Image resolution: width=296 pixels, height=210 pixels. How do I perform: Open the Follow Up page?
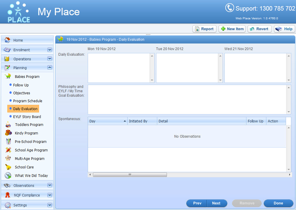point(21,85)
